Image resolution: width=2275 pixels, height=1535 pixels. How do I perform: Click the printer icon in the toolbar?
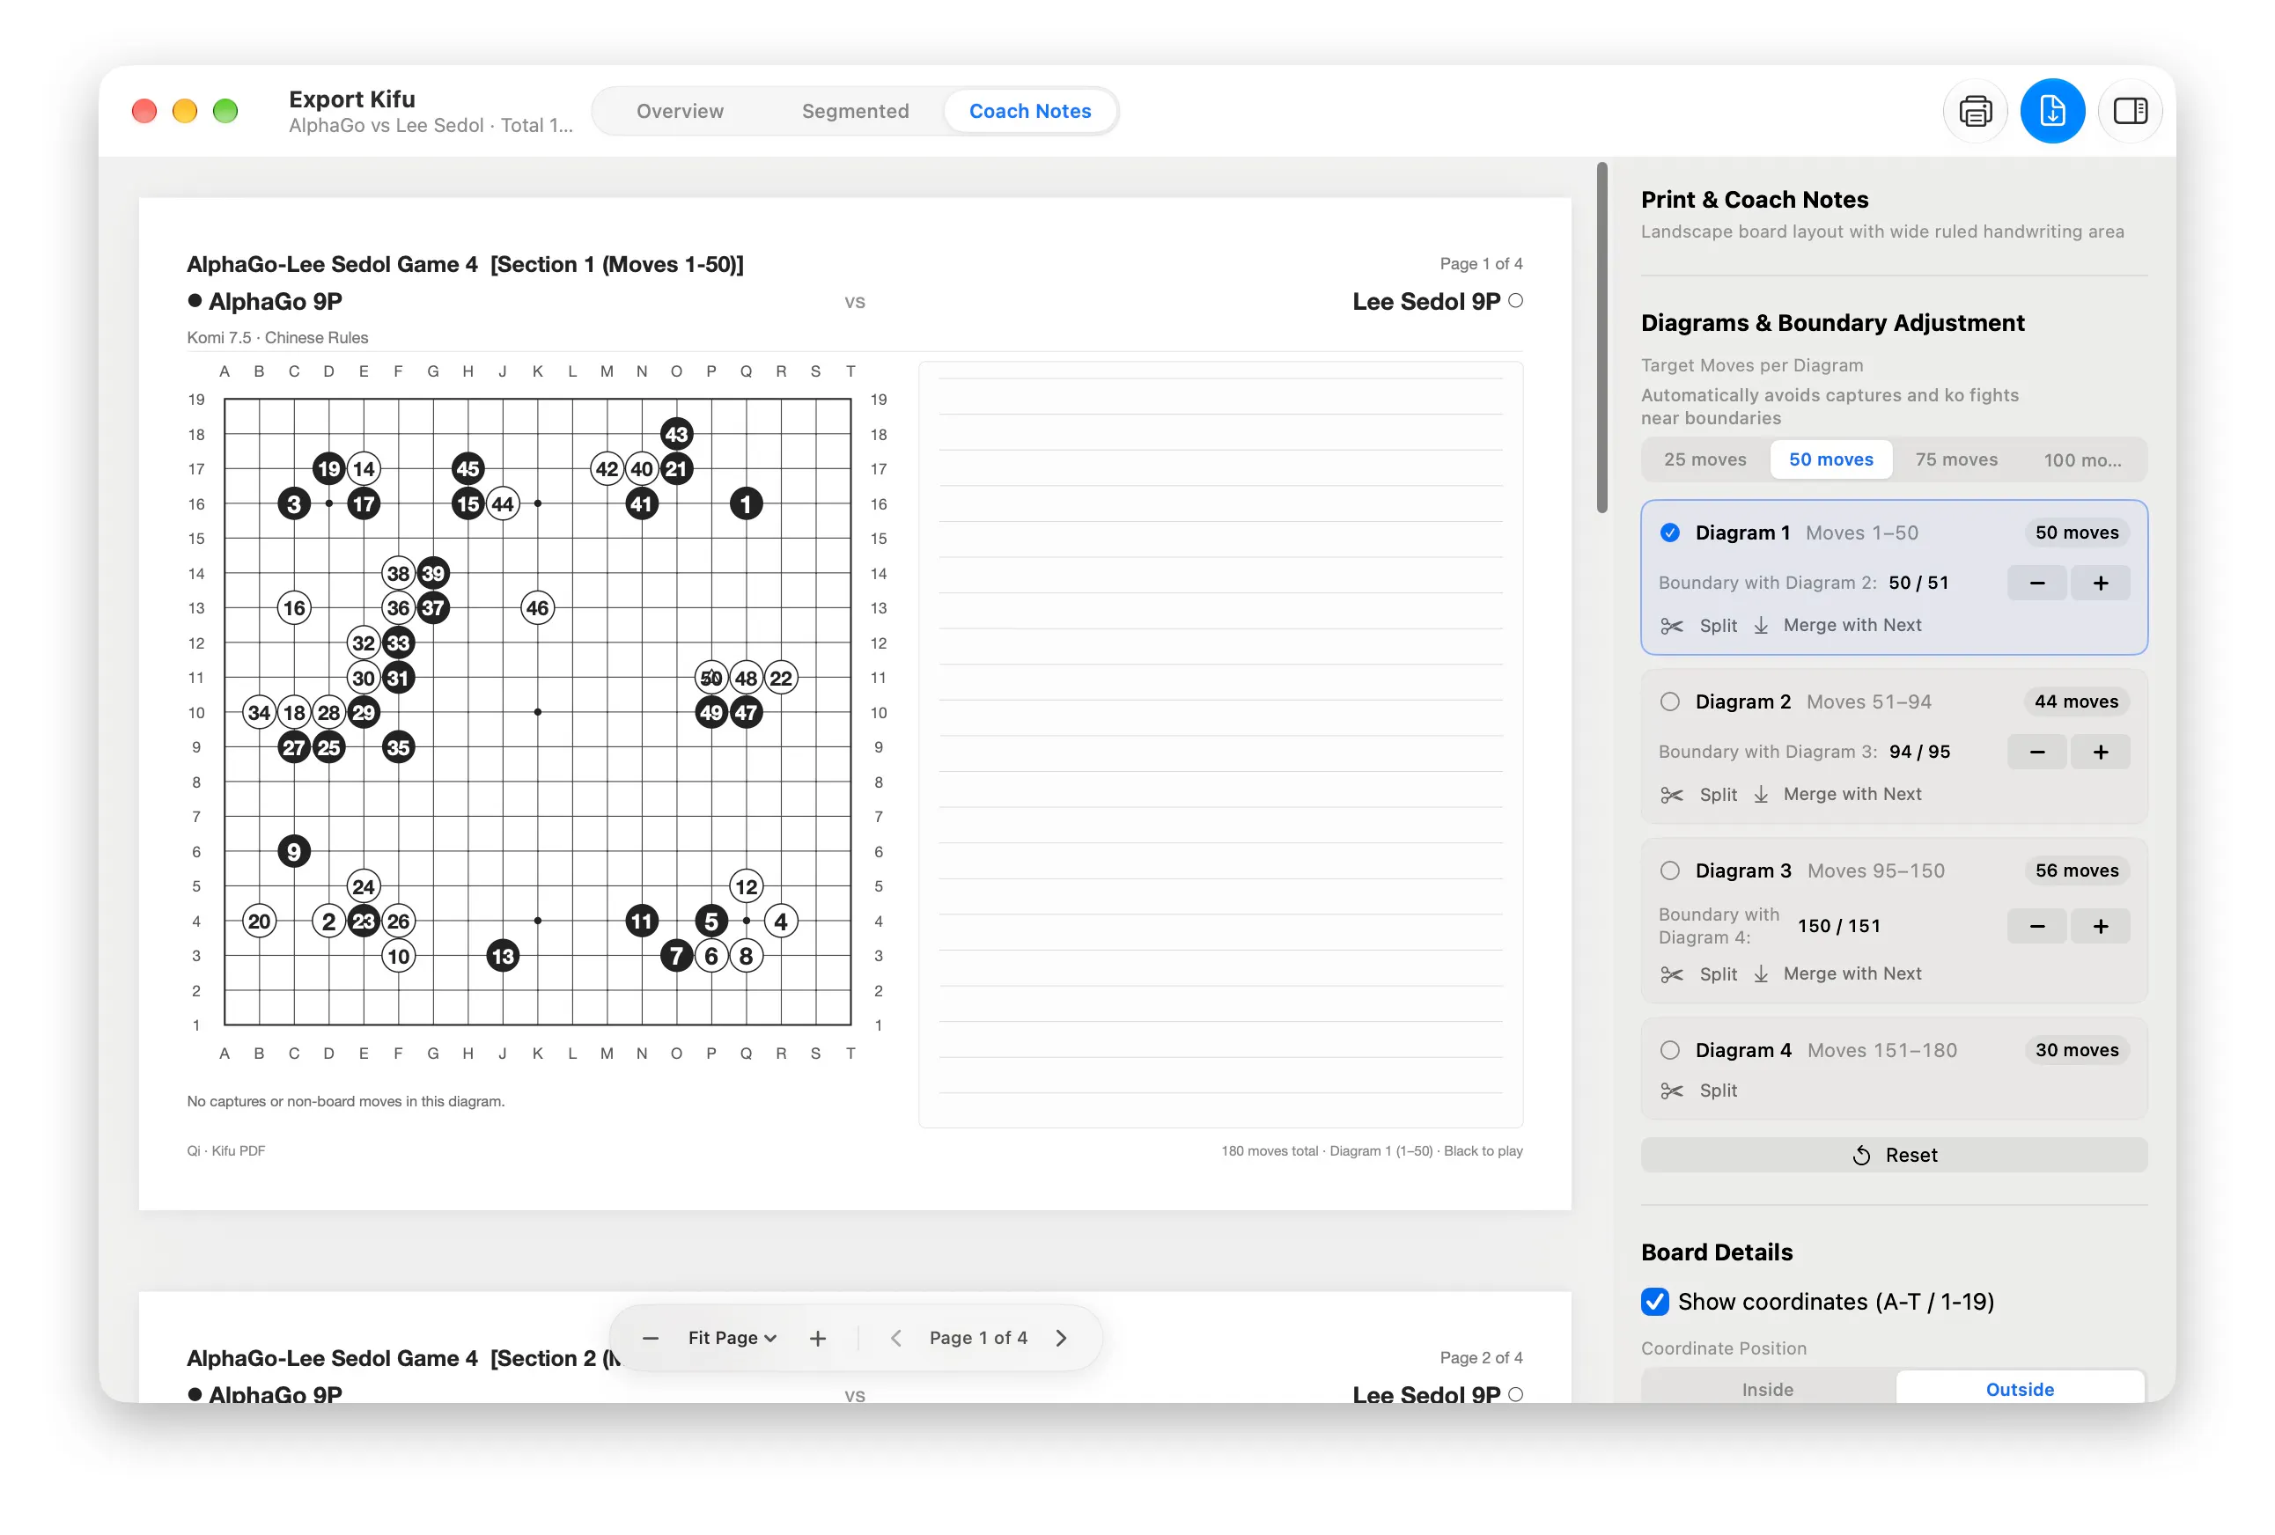coord(1975,112)
